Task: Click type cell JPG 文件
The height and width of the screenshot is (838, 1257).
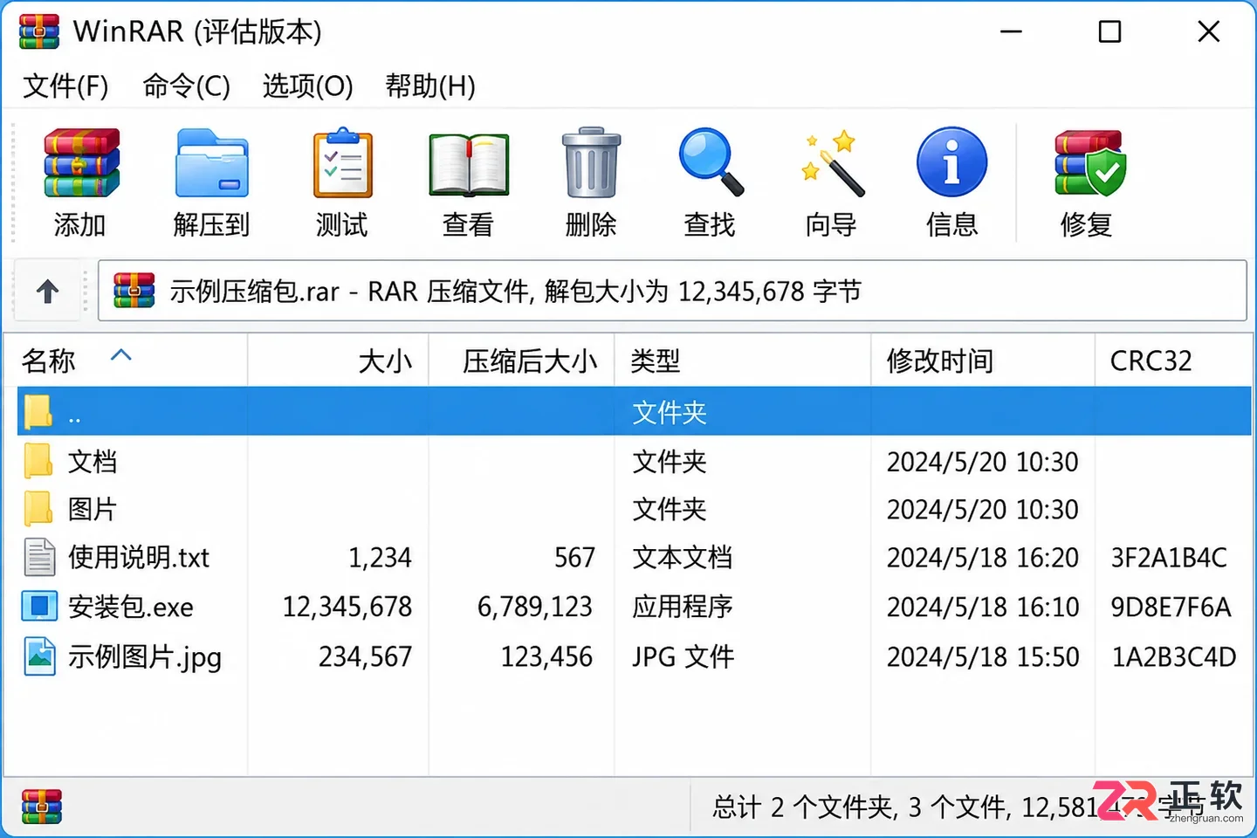Action: pos(683,656)
